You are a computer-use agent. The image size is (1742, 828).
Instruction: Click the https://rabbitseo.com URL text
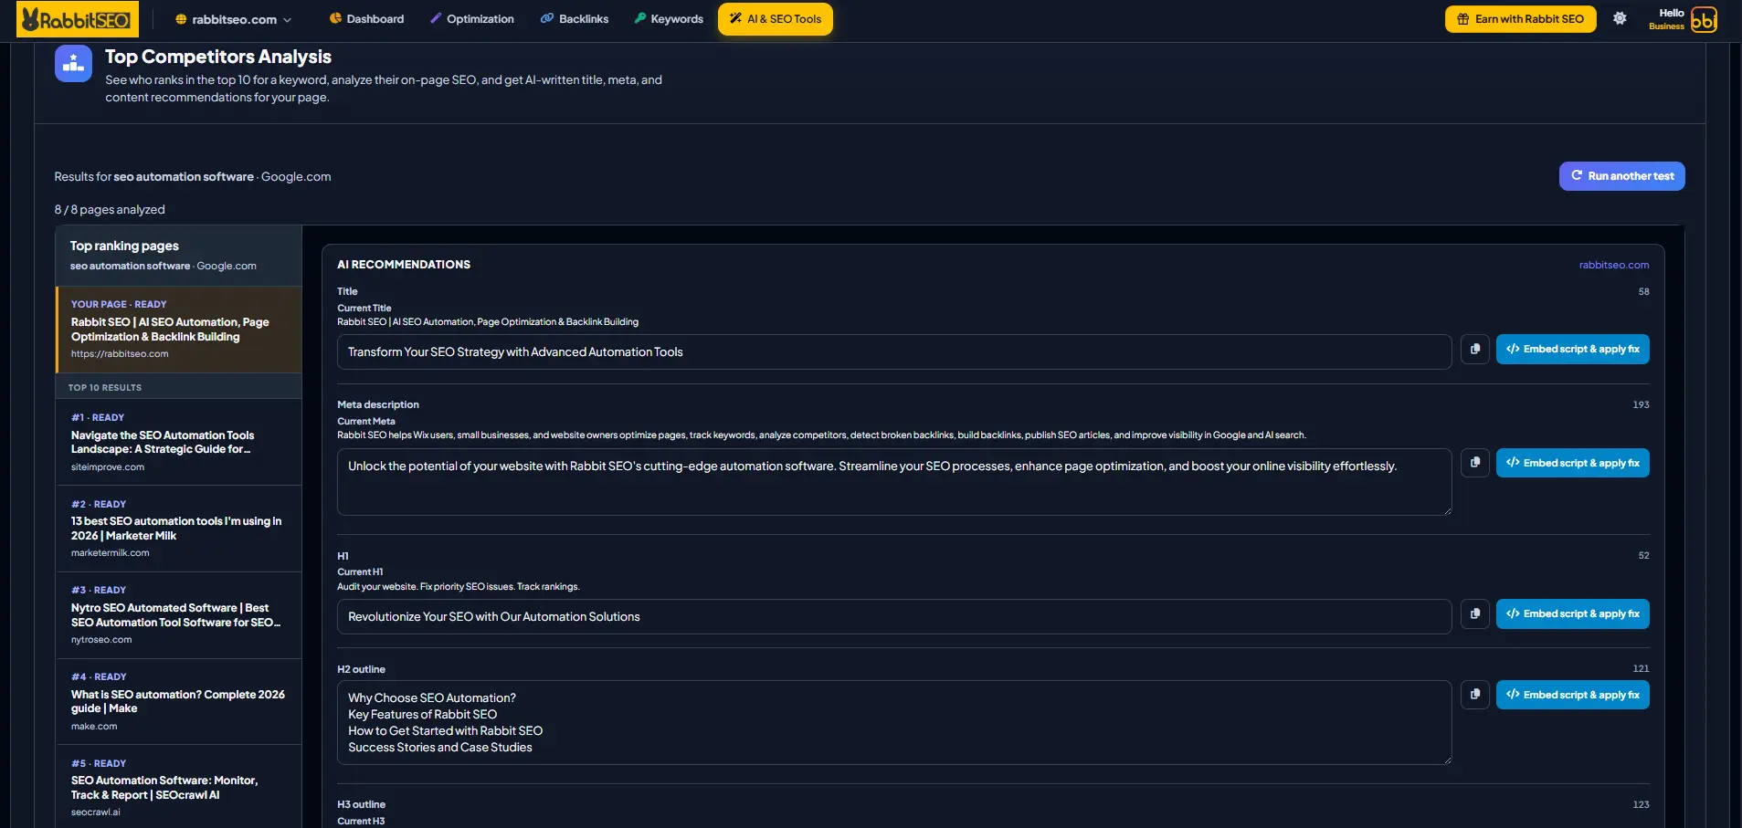(120, 354)
